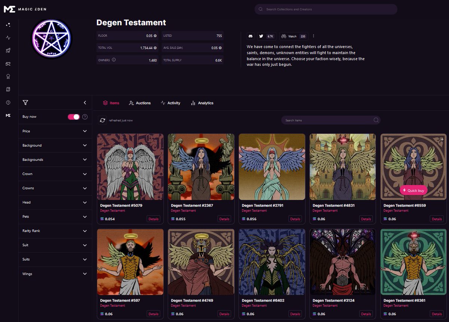This screenshot has height=322, width=449.
Task: Open Details for Degen Testament #2367
Action: (x=224, y=219)
